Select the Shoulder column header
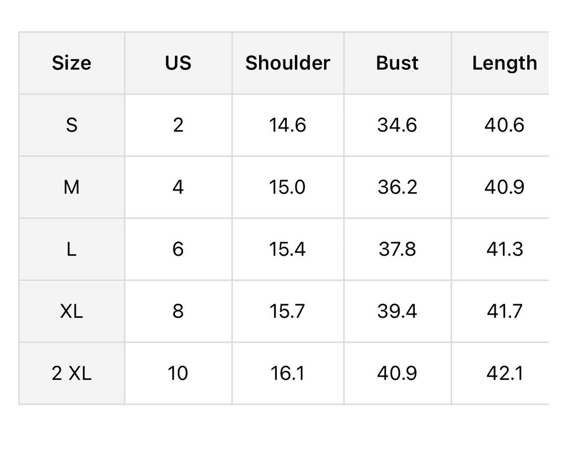 (x=287, y=63)
